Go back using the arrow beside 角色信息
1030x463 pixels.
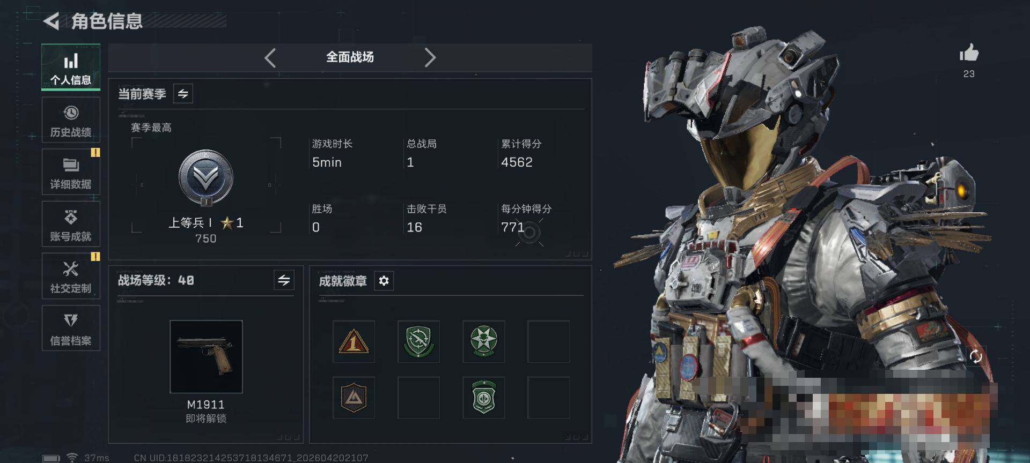click(51, 21)
